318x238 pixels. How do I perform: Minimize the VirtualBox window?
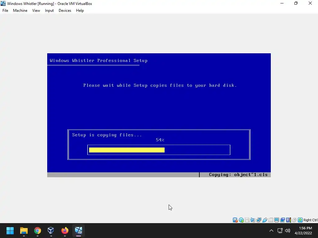[282, 3]
